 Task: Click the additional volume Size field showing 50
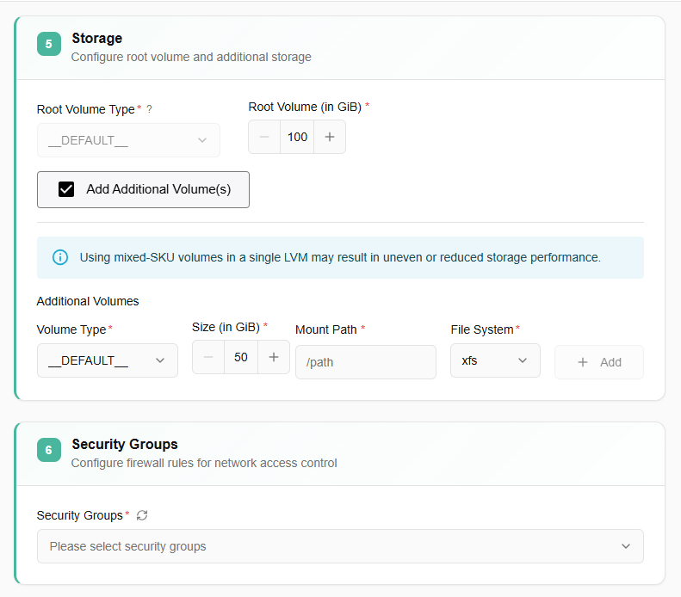pos(241,357)
